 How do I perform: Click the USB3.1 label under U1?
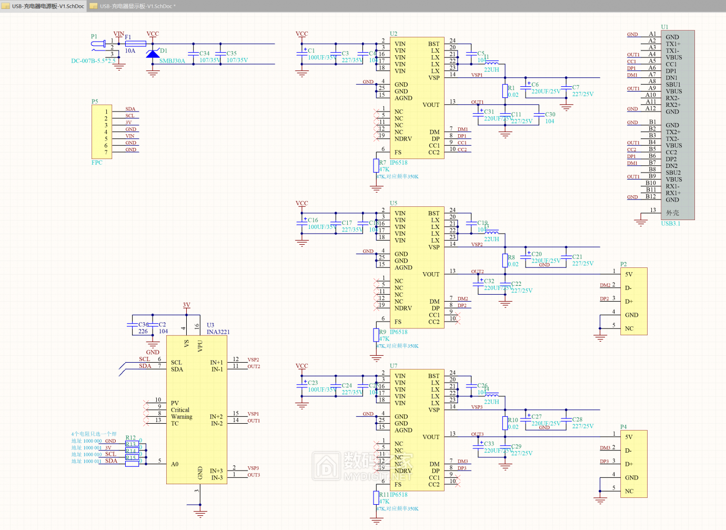pyautogui.click(x=671, y=223)
